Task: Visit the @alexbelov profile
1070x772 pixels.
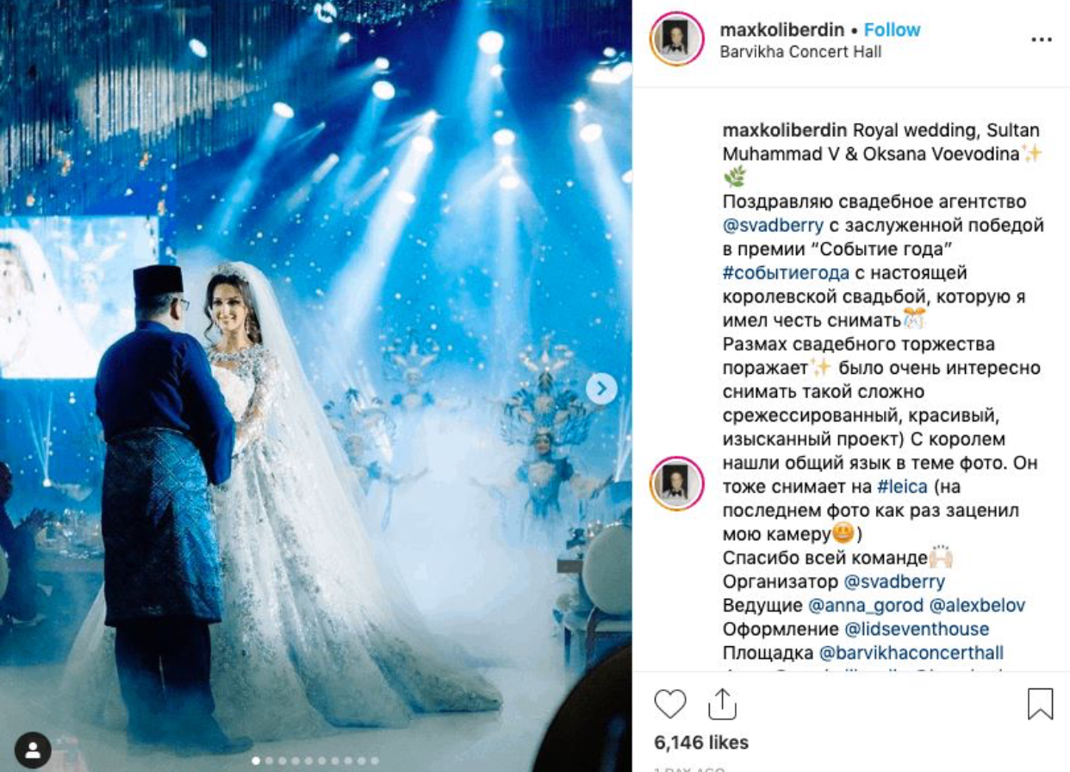Action: coord(978,606)
